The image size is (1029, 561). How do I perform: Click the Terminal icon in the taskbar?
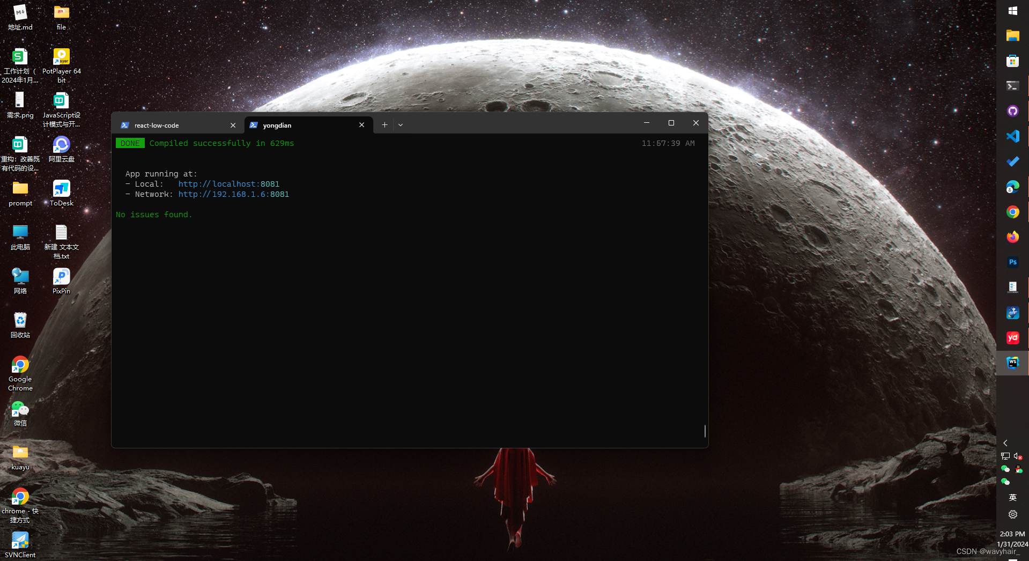click(1012, 86)
